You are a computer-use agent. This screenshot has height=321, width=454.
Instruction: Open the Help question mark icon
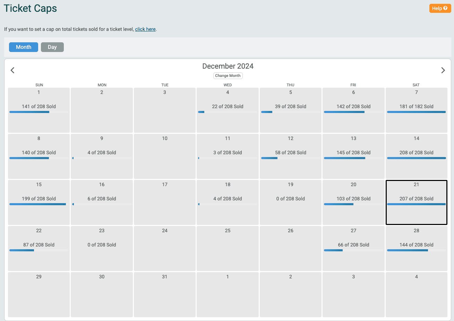click(x=445, y=8)
